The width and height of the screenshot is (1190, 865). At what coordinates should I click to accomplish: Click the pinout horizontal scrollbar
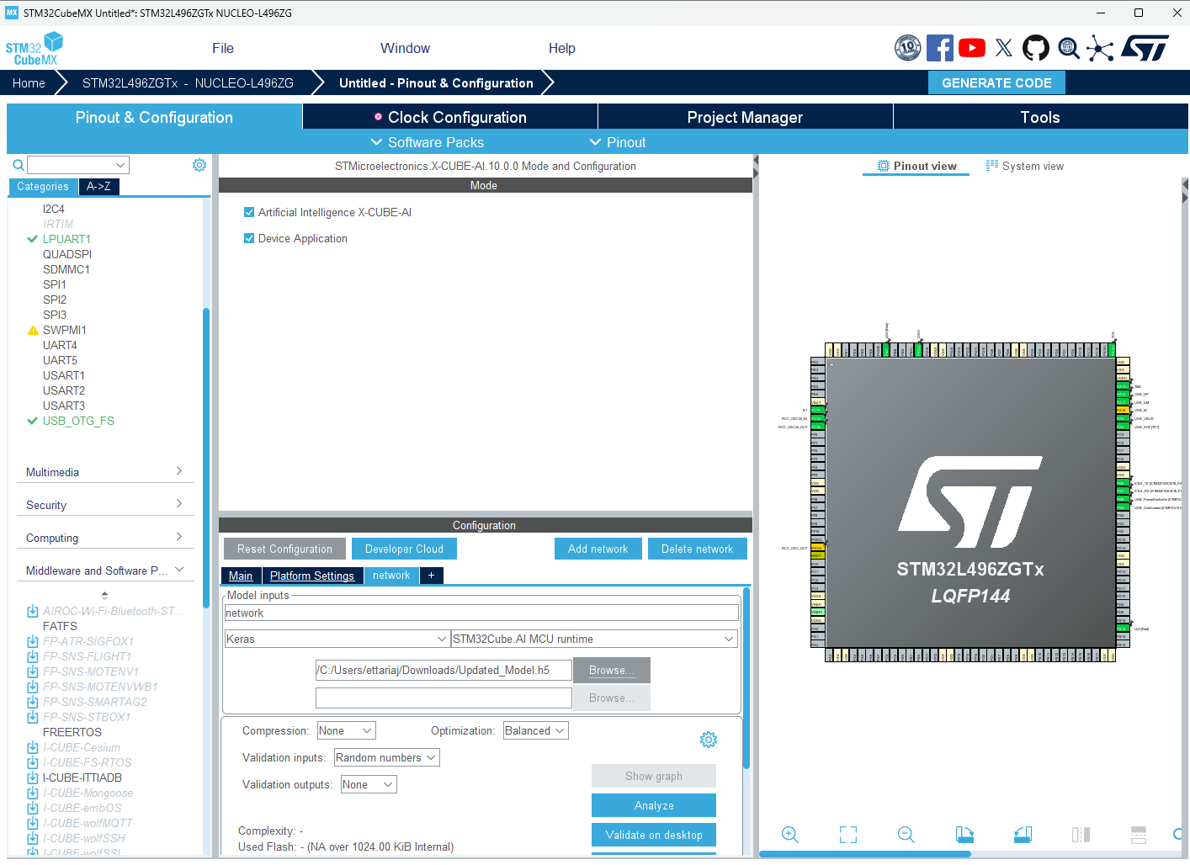pos(865,854)
